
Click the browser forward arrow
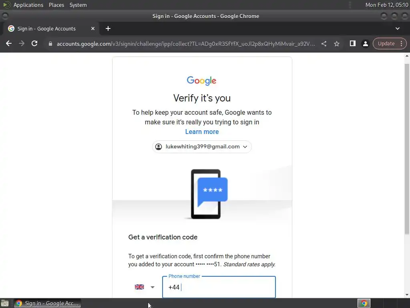point(22,43)
